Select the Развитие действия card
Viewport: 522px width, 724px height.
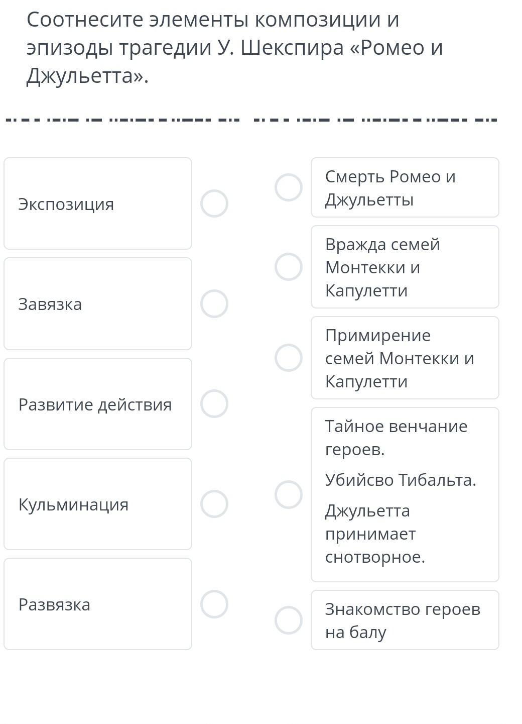click(98, 404)
